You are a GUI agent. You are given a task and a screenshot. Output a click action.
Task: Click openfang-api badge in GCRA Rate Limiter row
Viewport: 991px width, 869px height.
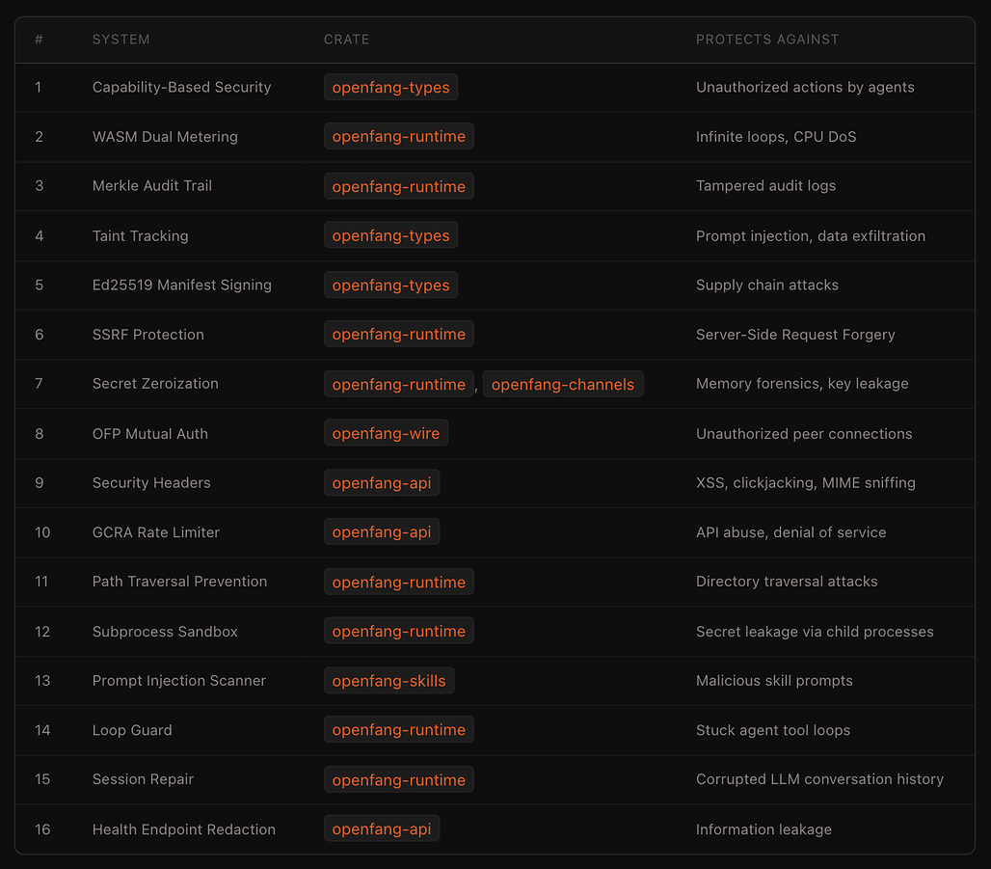point(382,532)
